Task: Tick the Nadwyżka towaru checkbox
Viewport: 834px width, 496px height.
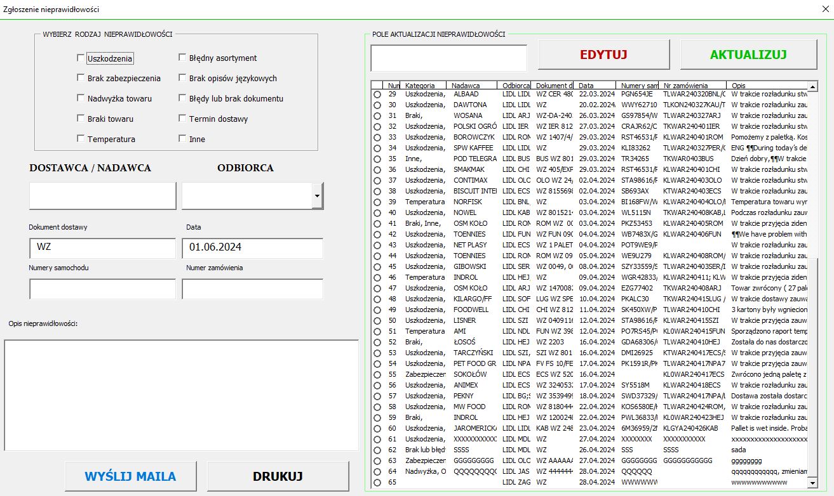Action: (81, 98)
